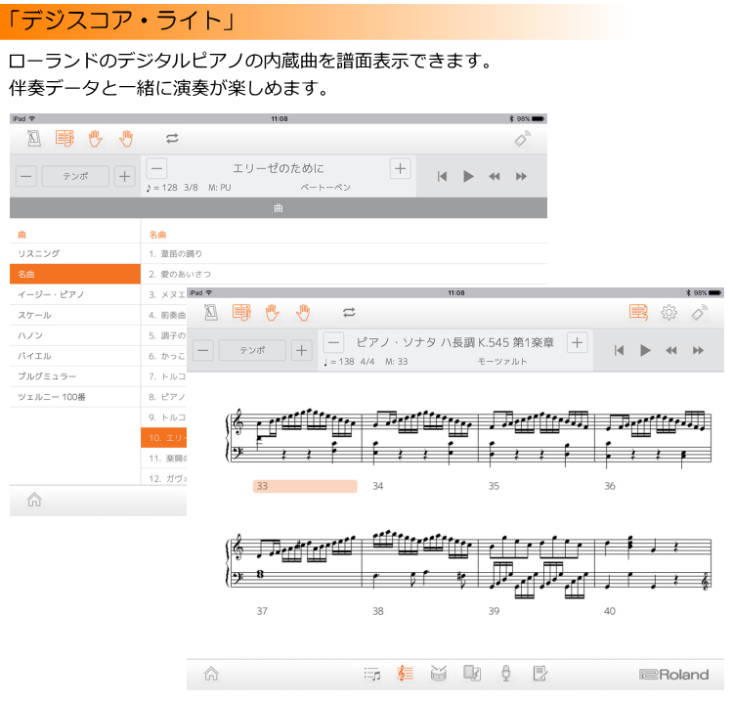Image resolution: width=733 pixels, height=702 pixels.
Task: Choose song number 5 in the list
Action: (x=164, y=335)
